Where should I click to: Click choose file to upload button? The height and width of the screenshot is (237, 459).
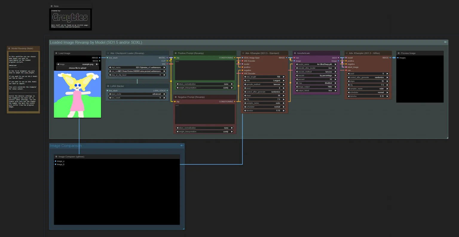click(x=77, y=68)
